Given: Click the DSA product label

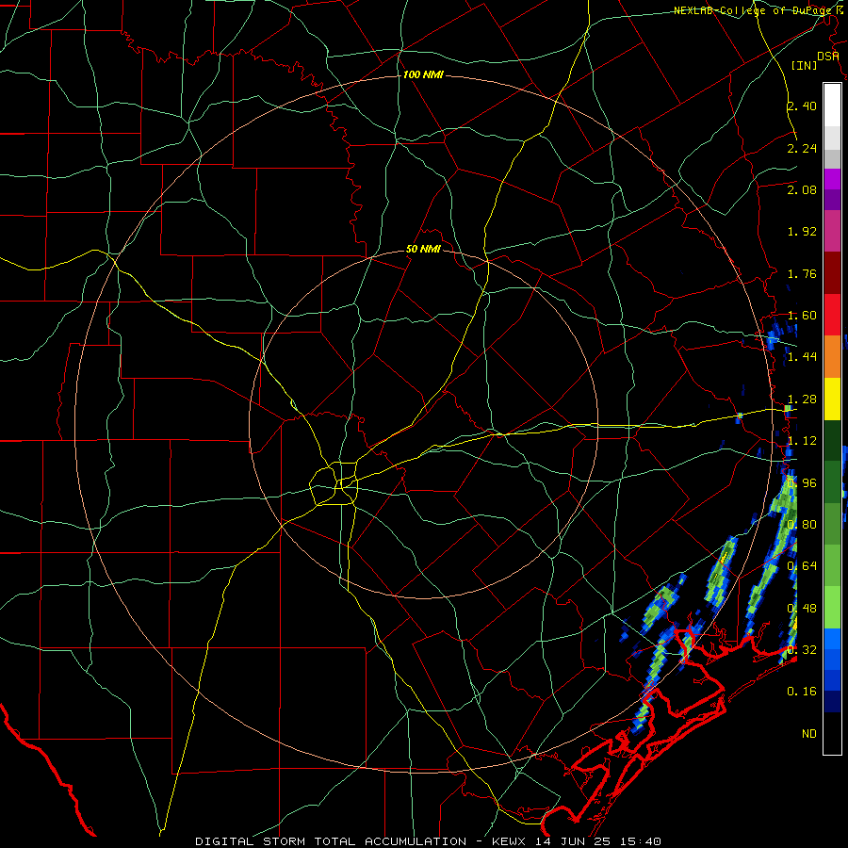Looking at the screenshot, I should tap(828, 57).
